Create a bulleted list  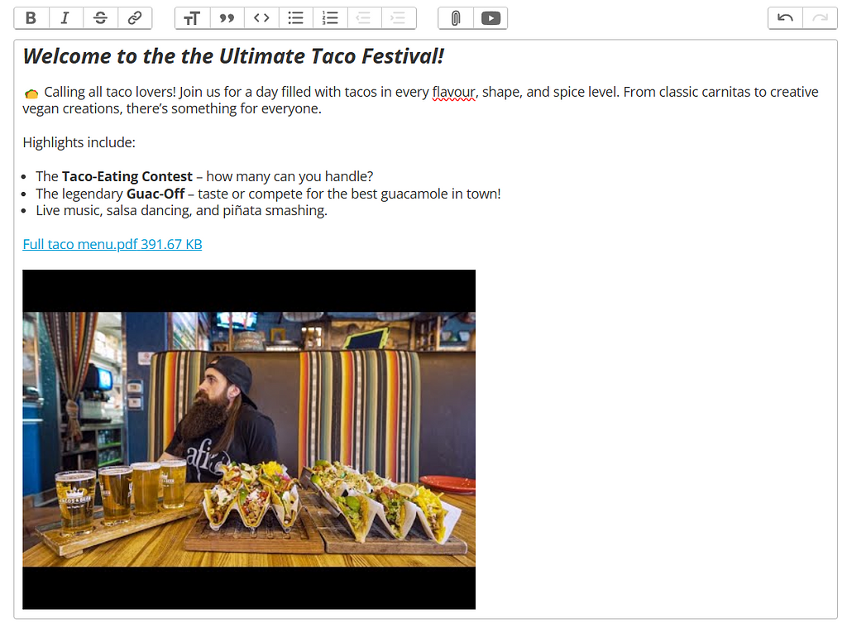295,18
